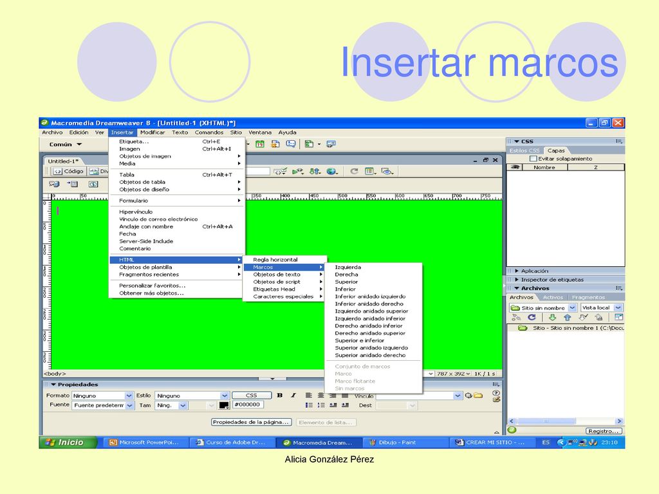This screenshot has height=494, width=659.
Task: Align text left in Properties panel
Action: click(309, 396)
